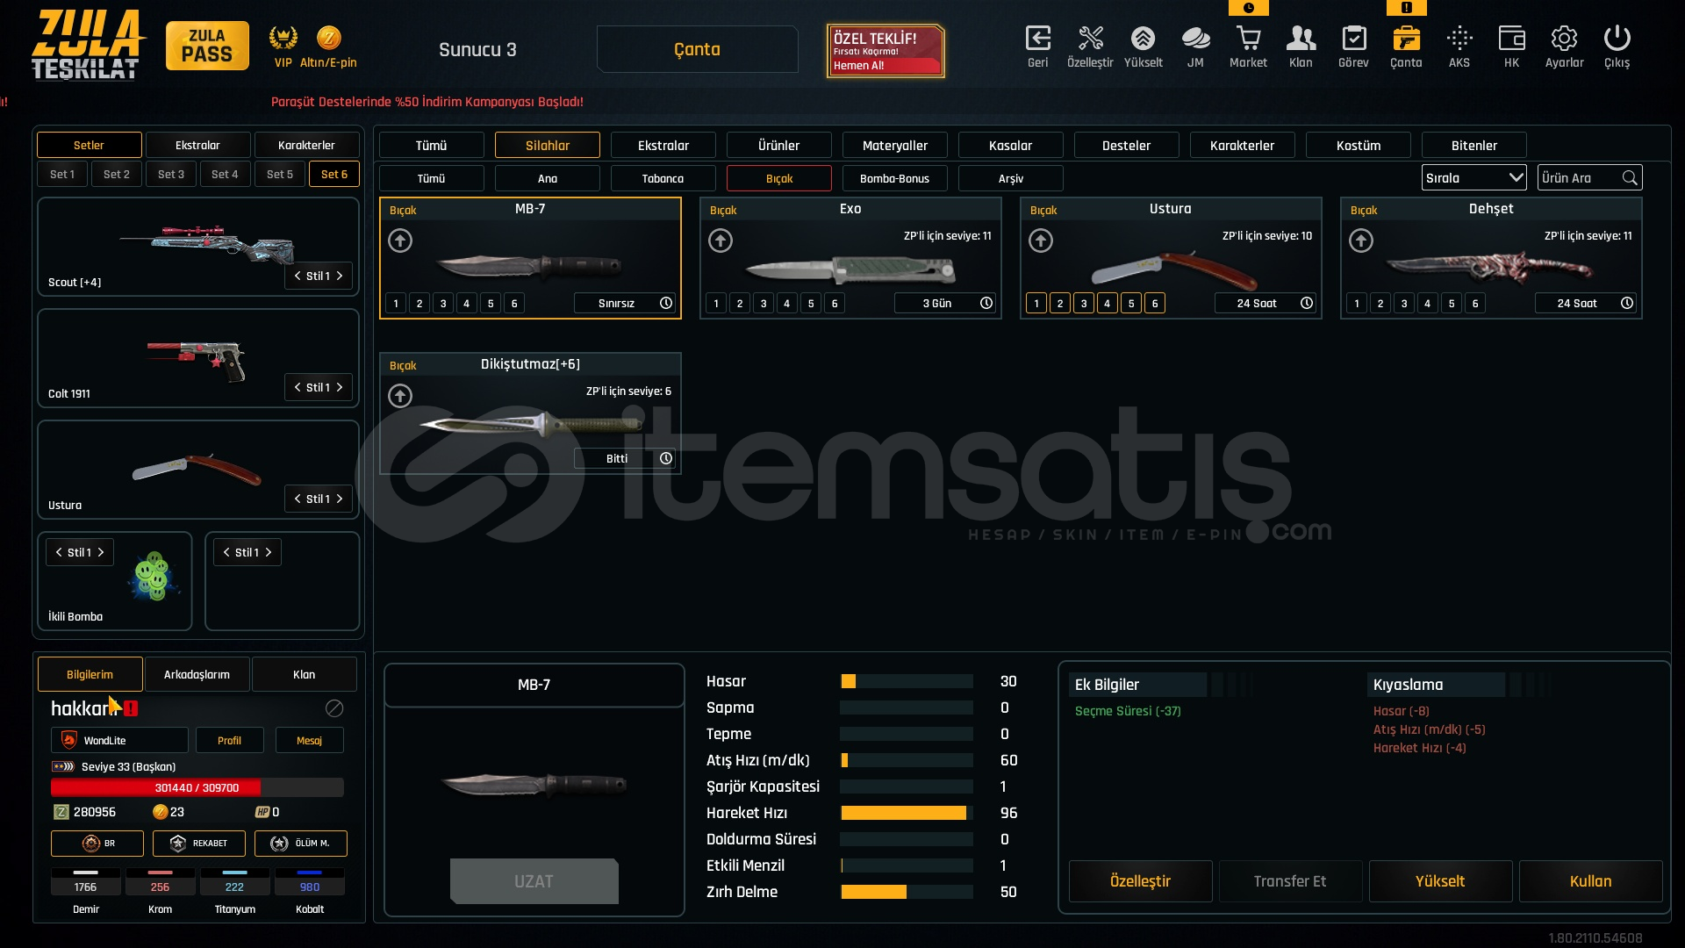The width and height of the screenshot is (1685, 948).
Task: Click the Geri back icon
Action: pyautogui.click(x=1037, y=39)
